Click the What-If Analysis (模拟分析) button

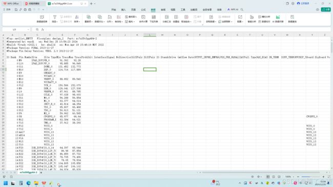click(264, 17)
